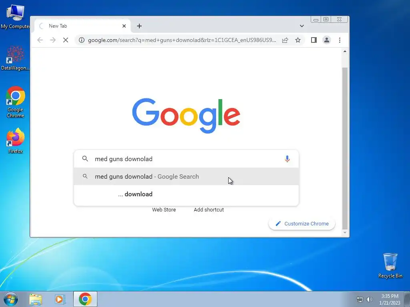Stop loading the page in Chrome
The image size is (410, 307).
pos(66,40)
